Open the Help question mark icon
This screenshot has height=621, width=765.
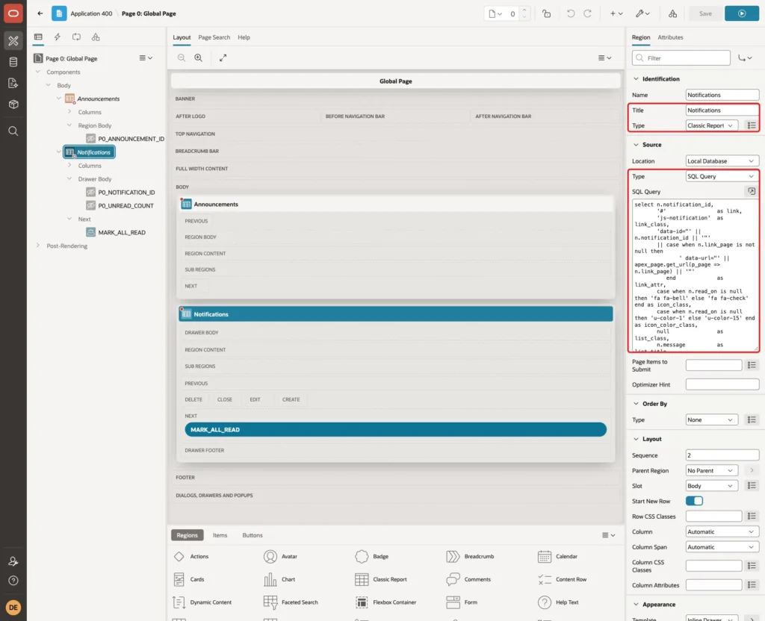tap(13, 581)
